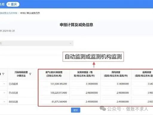Click the 月均浓度 field showing 2.49000000
This screenshot has height=115, width=153.
point(116,102)
